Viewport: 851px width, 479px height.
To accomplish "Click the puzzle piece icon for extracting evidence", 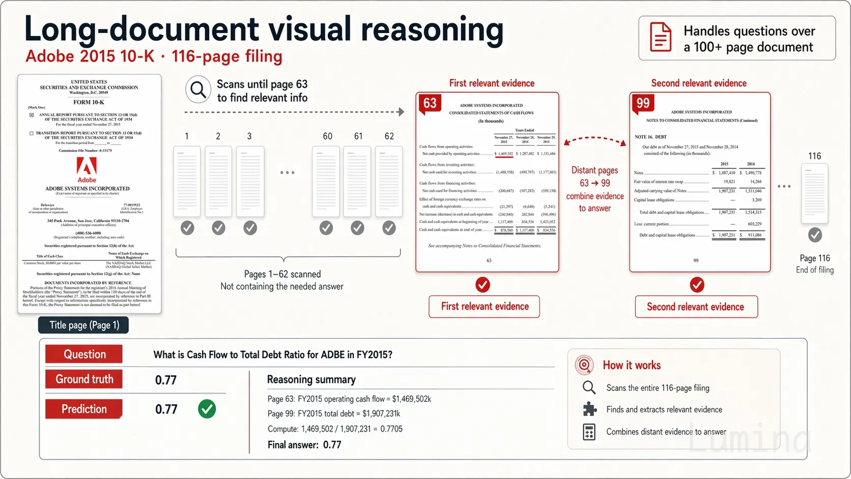I will 589,409.
